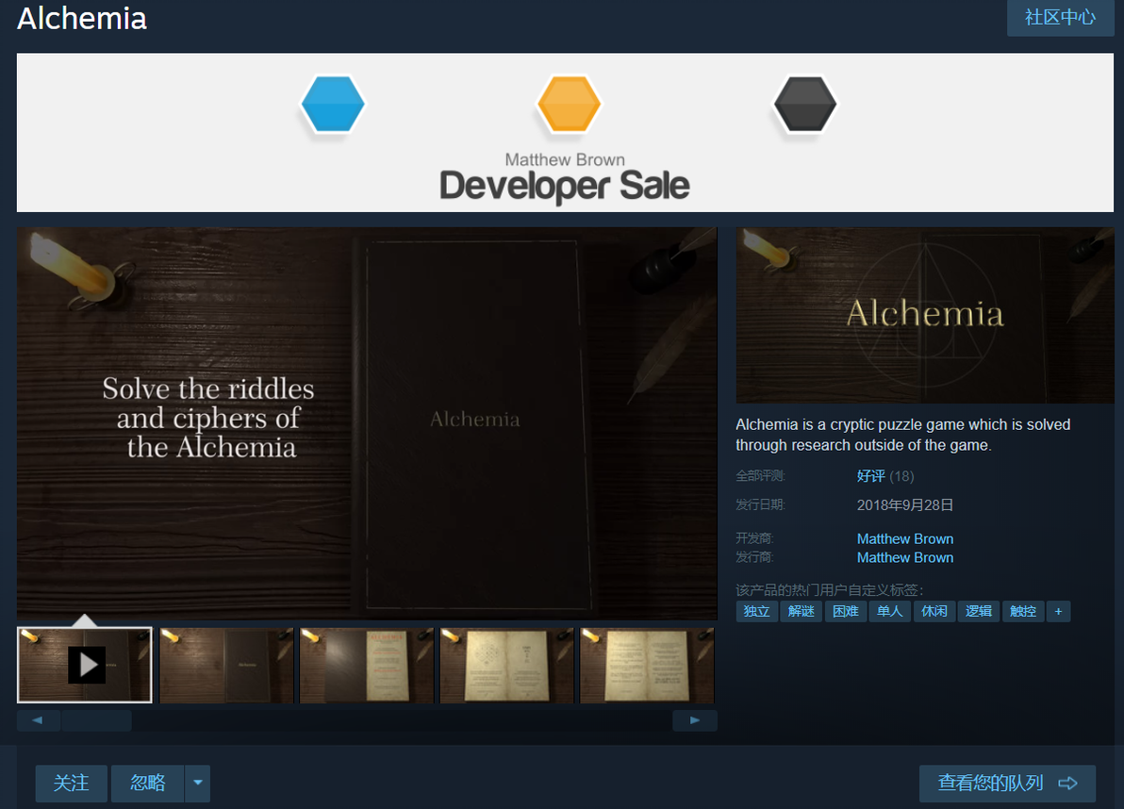The width and height of the screenshot is (1124, 809).
Task: Open developer Matthew Brown link
Action: point(904,538)
